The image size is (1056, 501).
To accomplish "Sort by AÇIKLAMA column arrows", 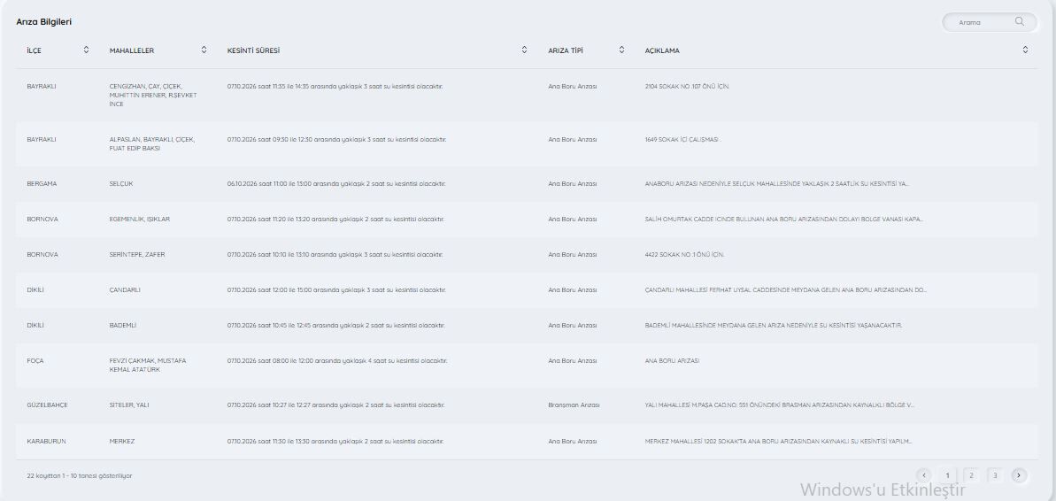I will pyautogui.click(x=1025, y=50).
